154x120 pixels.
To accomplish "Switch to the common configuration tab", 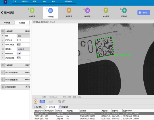I will pyautogui.click(x=7, y=23).
